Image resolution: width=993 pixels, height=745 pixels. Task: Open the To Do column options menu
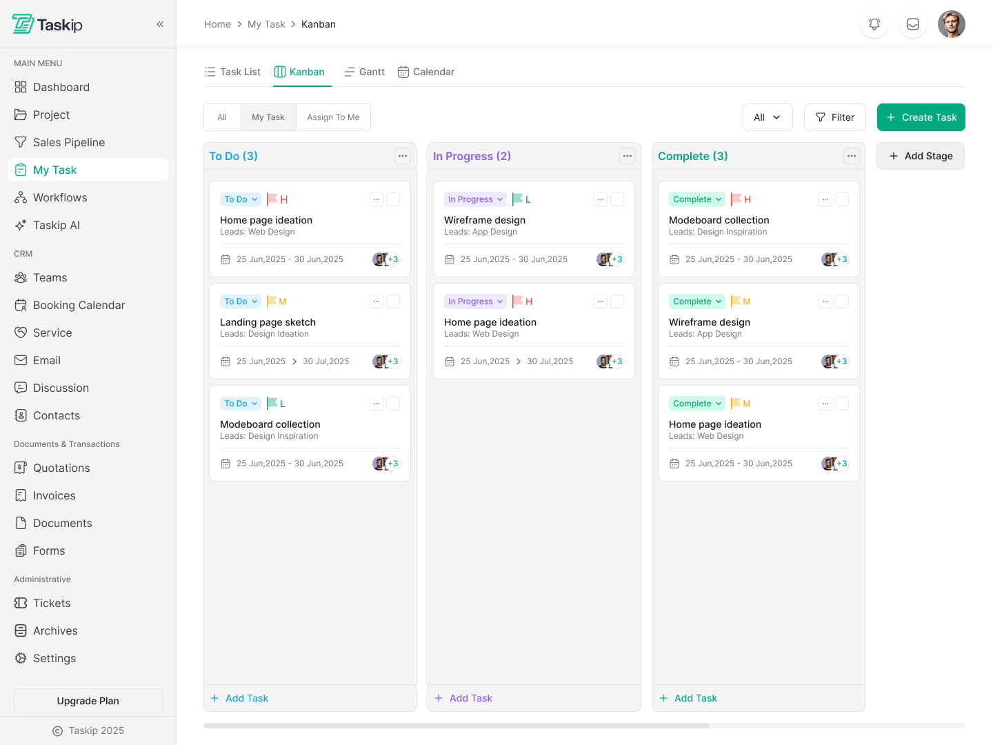[403, 156]
